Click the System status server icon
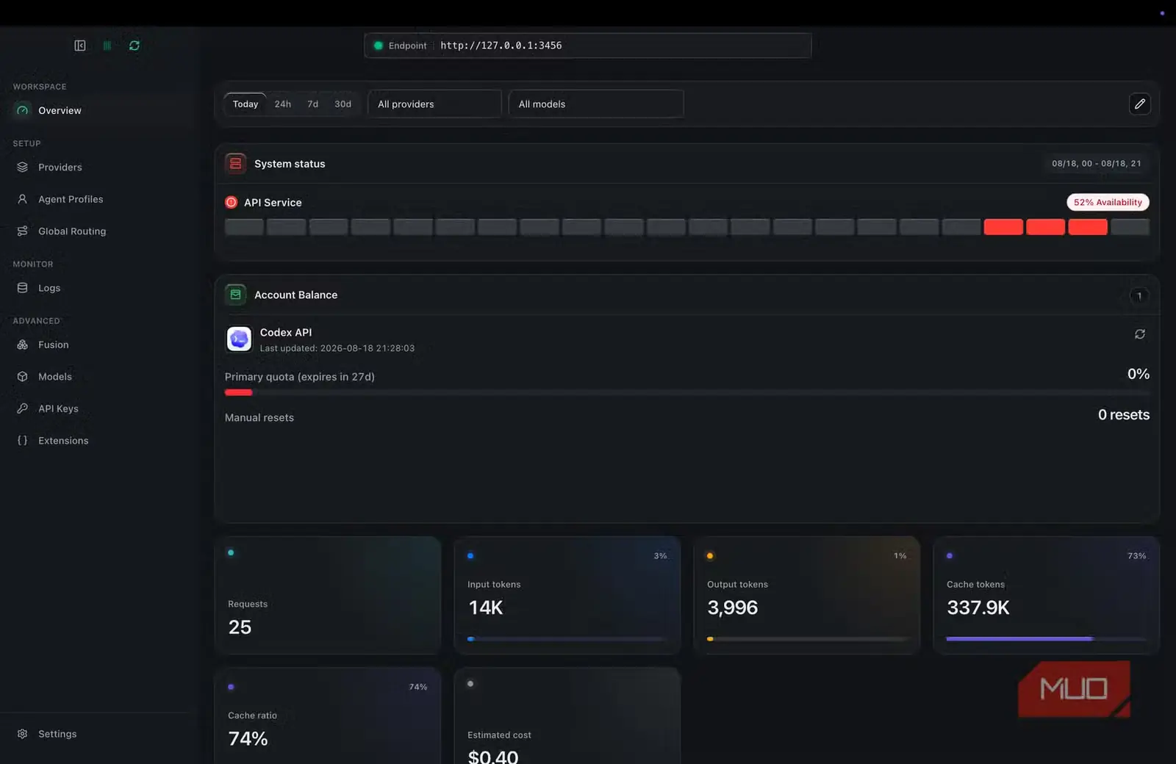This screenshot has height=764, width=1176. point(236,164)
